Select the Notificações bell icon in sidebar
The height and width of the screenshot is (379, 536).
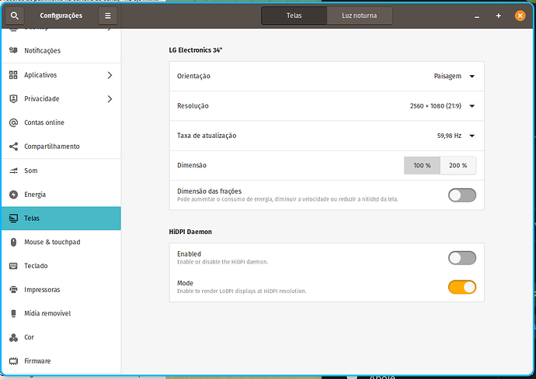(13, 51)
